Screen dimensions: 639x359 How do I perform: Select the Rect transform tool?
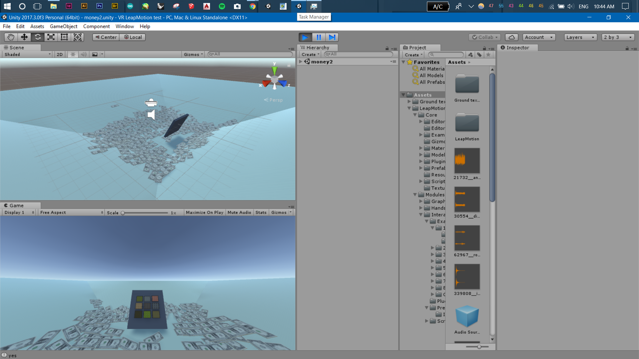(x=64, y=37)
